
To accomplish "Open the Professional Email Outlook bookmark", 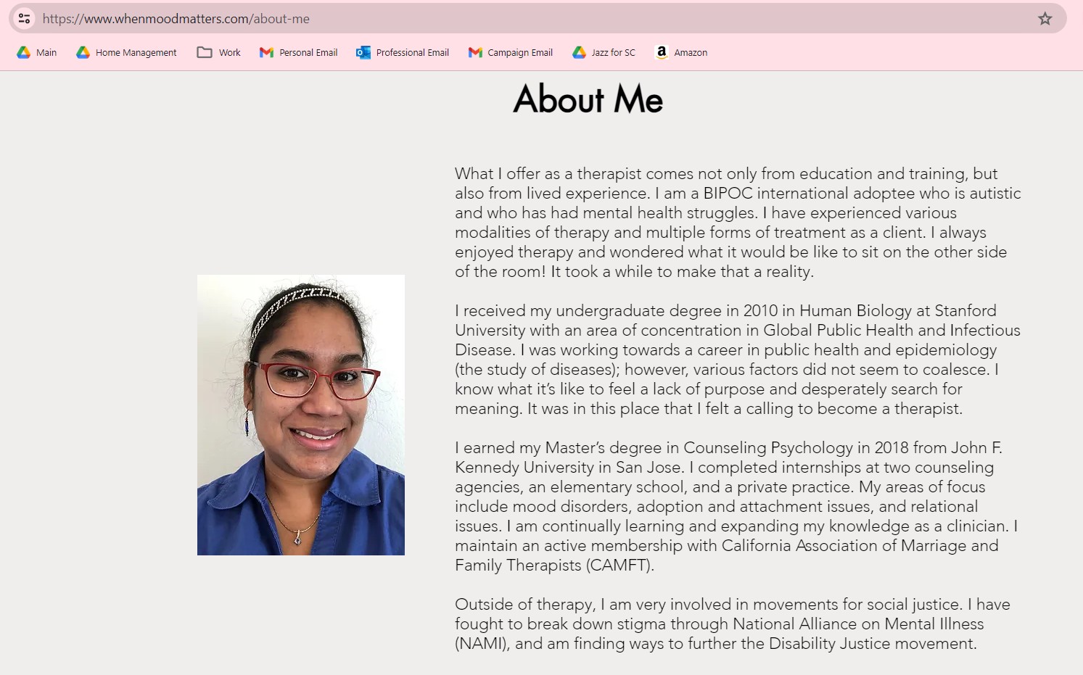I will [x=403, y=52].
